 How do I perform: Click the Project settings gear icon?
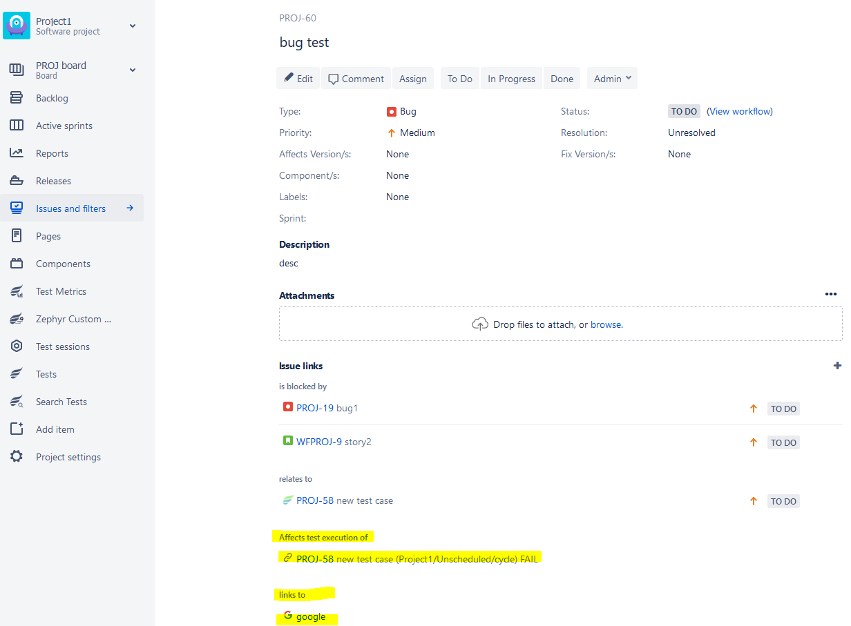17,457
